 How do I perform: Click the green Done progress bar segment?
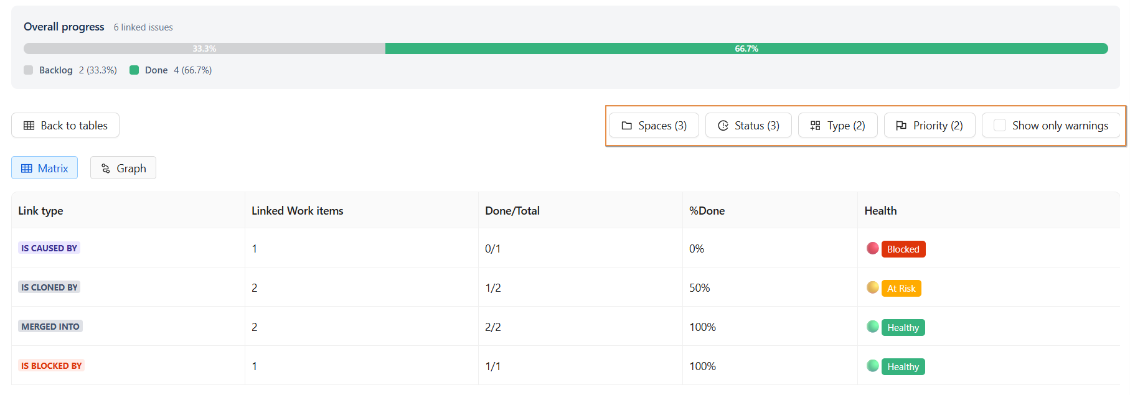pos(746,49)
